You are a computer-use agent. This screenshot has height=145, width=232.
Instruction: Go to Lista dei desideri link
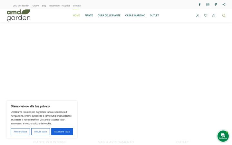point(21,5)
